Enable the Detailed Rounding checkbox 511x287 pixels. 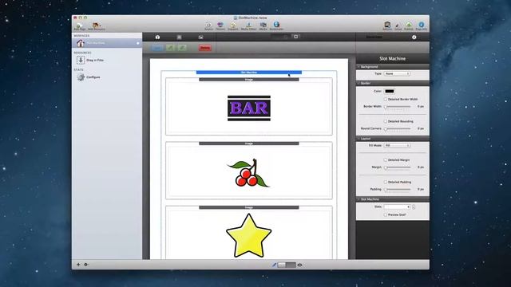point(385,121)
